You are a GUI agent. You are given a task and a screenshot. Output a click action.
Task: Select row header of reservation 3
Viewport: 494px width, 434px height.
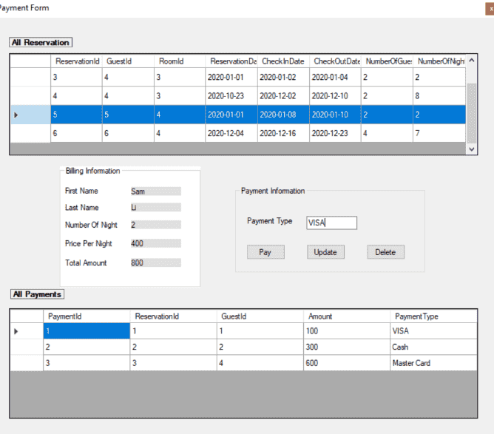(30, 77)
